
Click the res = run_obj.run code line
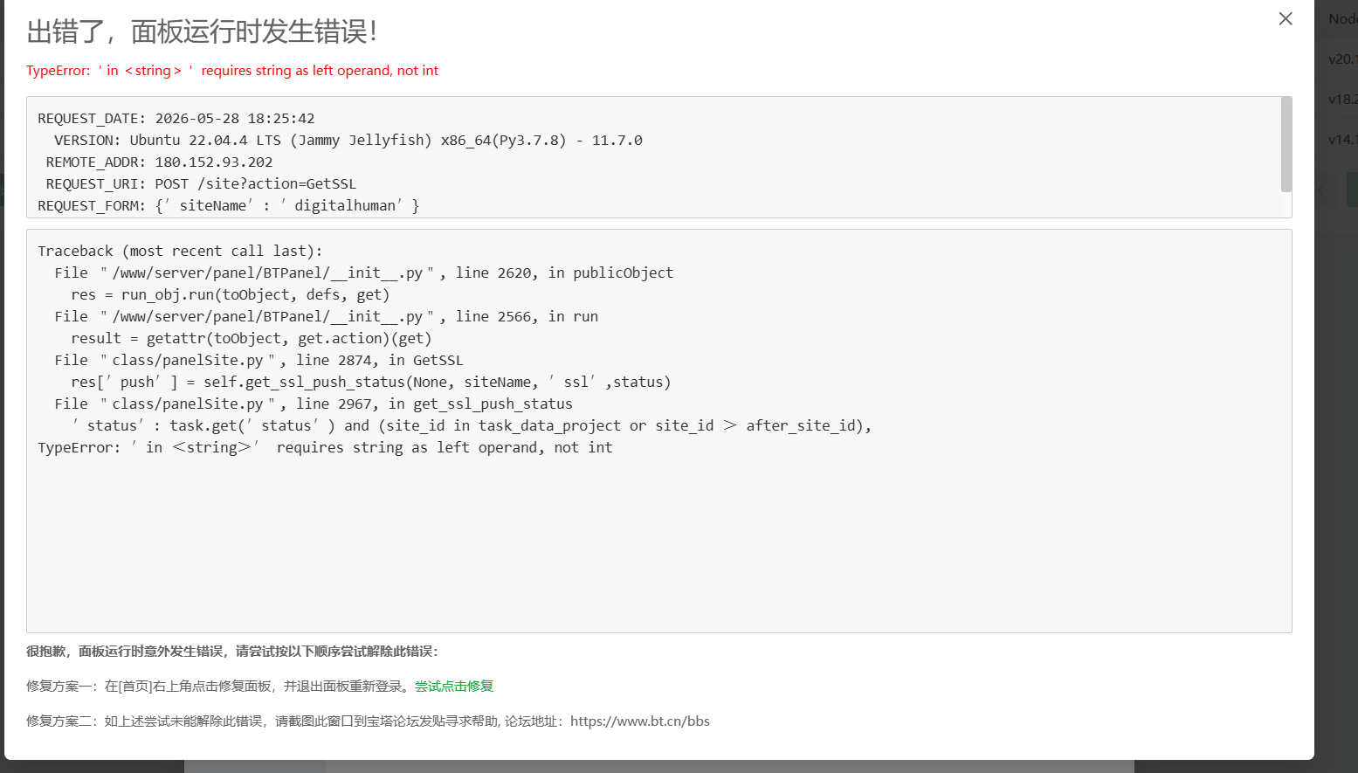point(231,295)
